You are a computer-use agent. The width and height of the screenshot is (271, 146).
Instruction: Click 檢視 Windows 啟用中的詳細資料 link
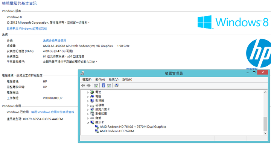click(x=53, y=112)
